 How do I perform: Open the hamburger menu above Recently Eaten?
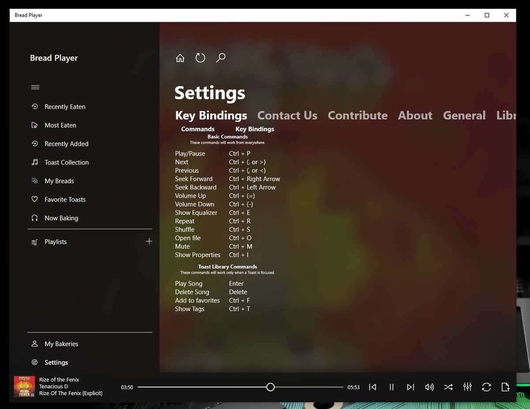35,87
